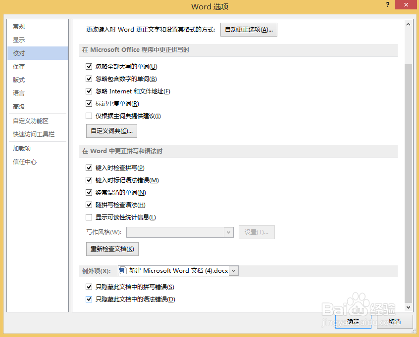Click the 自动更正选项 button
Image resolution: width=419 pixels, height=337 pixels.
pyautogui.click(x=249, y=29)
